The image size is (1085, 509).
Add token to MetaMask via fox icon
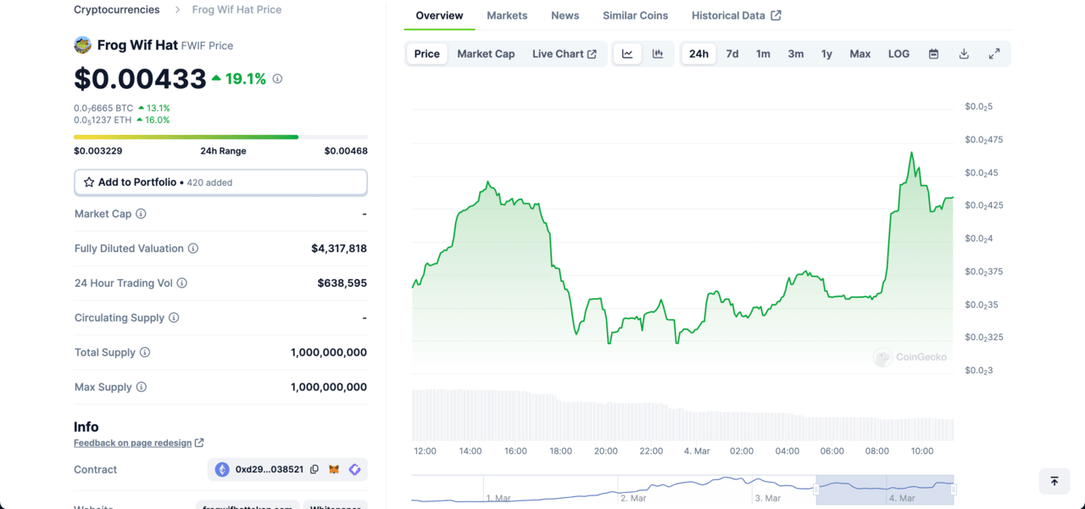336,469
